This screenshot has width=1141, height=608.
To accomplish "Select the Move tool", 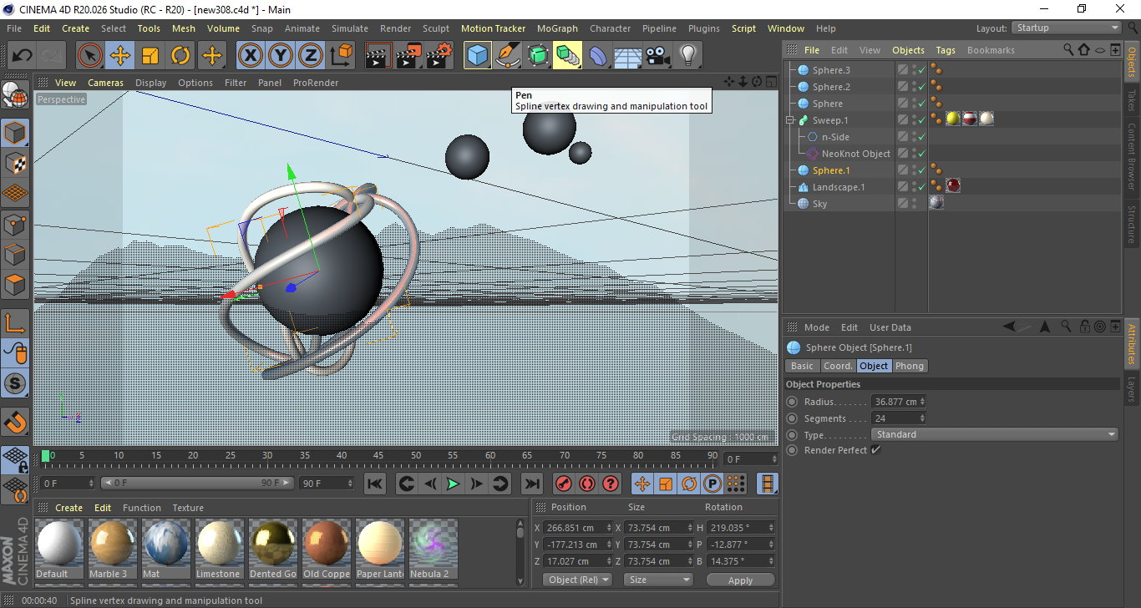I will (x=120, y=56).
